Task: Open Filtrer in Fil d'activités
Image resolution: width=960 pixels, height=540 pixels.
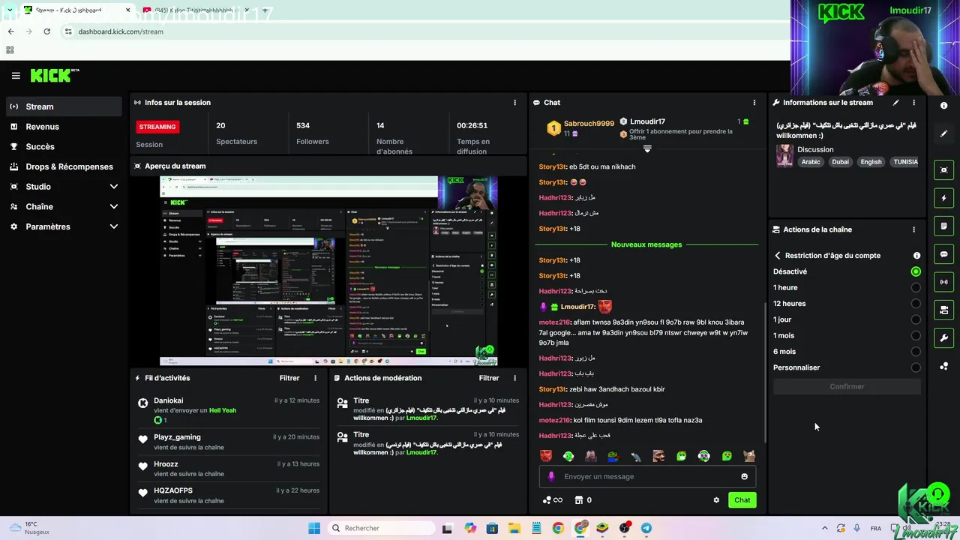Action: [x=289, y=378]
